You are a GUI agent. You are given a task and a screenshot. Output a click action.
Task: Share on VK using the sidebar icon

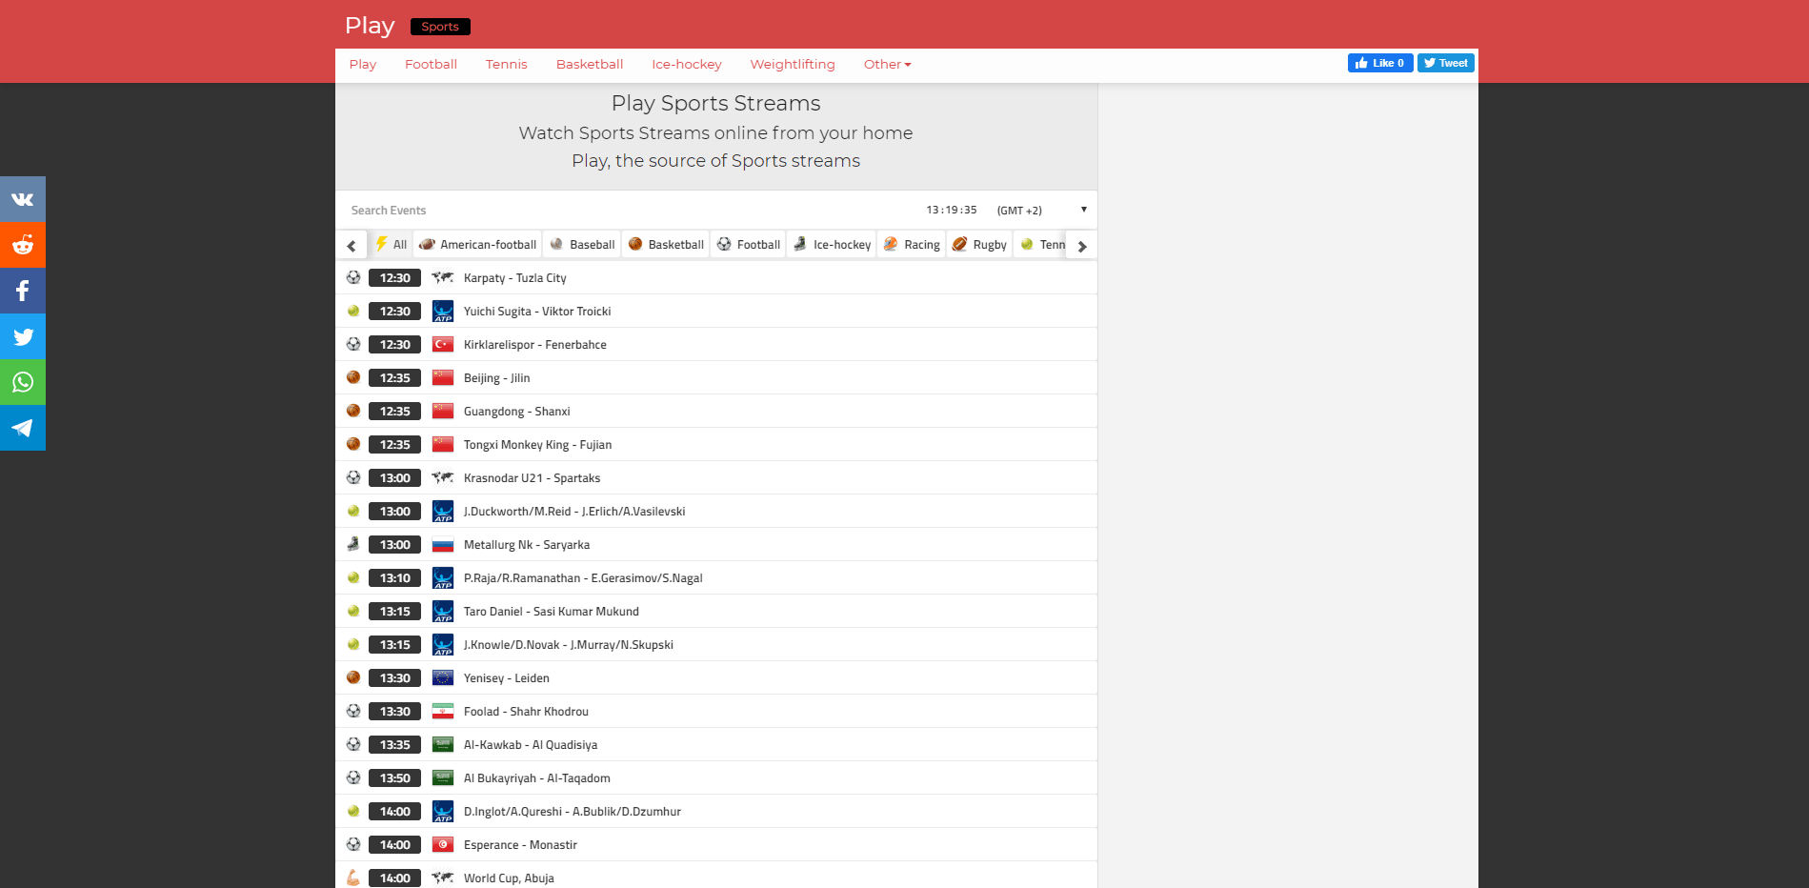click(22, 199)
